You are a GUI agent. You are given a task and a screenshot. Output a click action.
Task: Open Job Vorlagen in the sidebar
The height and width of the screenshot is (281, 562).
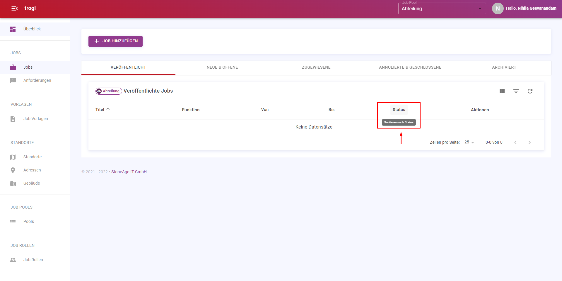pos(35,119)
